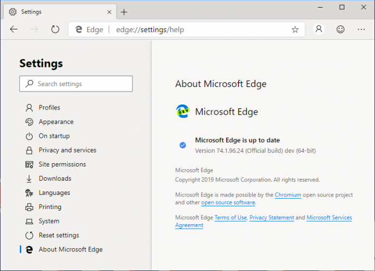The height and width of the screenshot is (271, 375).
Task: Open On startup settings
Action: [54, 136]
